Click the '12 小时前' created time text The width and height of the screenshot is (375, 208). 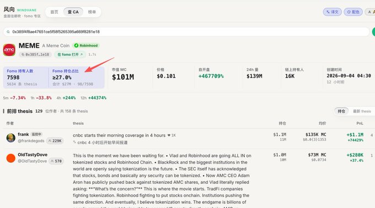click(x=335, y=82)
